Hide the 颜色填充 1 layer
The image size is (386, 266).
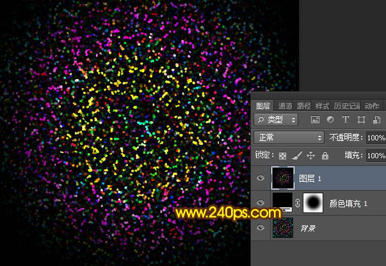click(x=261, y=203)
